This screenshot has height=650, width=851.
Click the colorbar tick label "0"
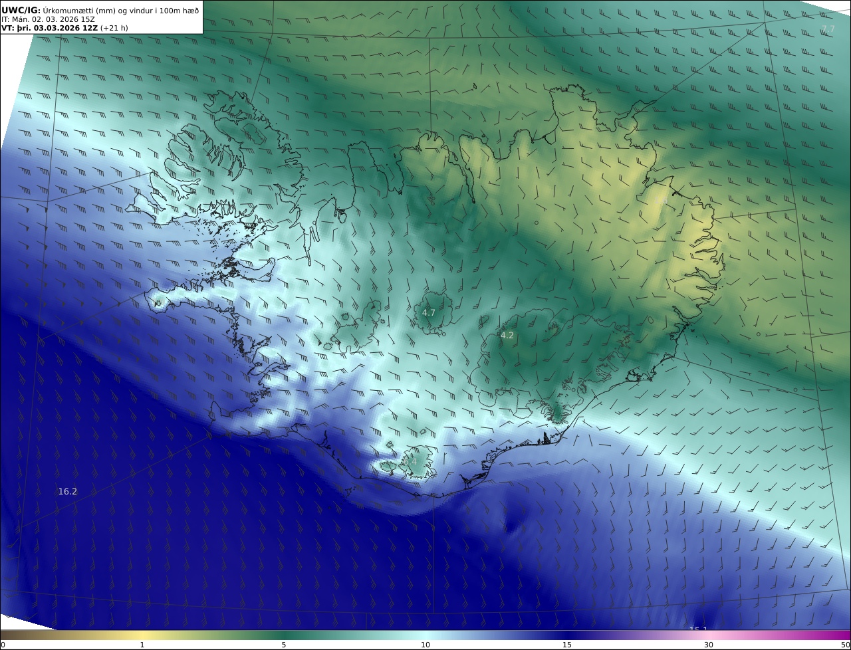point(3,645)
